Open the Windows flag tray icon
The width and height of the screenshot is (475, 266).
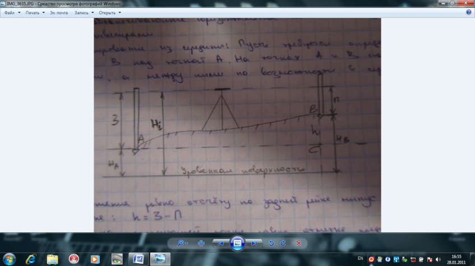click(380, 259)
